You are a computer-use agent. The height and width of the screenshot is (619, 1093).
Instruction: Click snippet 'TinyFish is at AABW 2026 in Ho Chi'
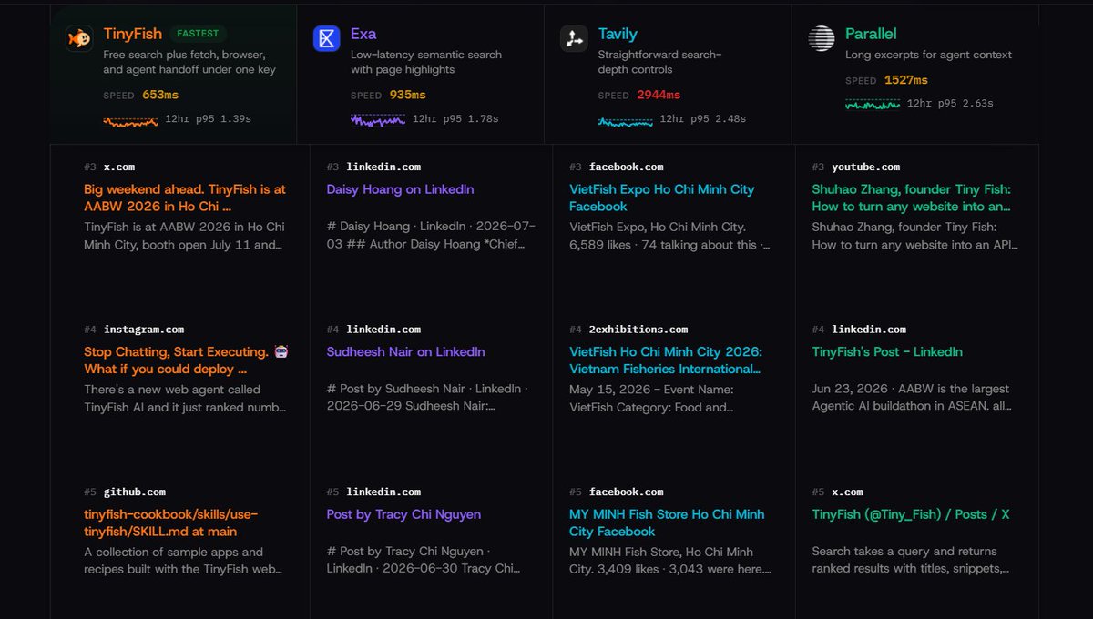[184, 235]
